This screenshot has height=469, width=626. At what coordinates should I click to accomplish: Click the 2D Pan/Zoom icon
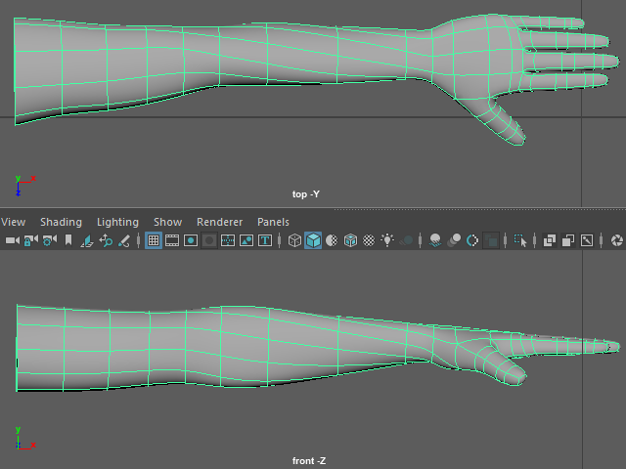(x=106, y=240)
